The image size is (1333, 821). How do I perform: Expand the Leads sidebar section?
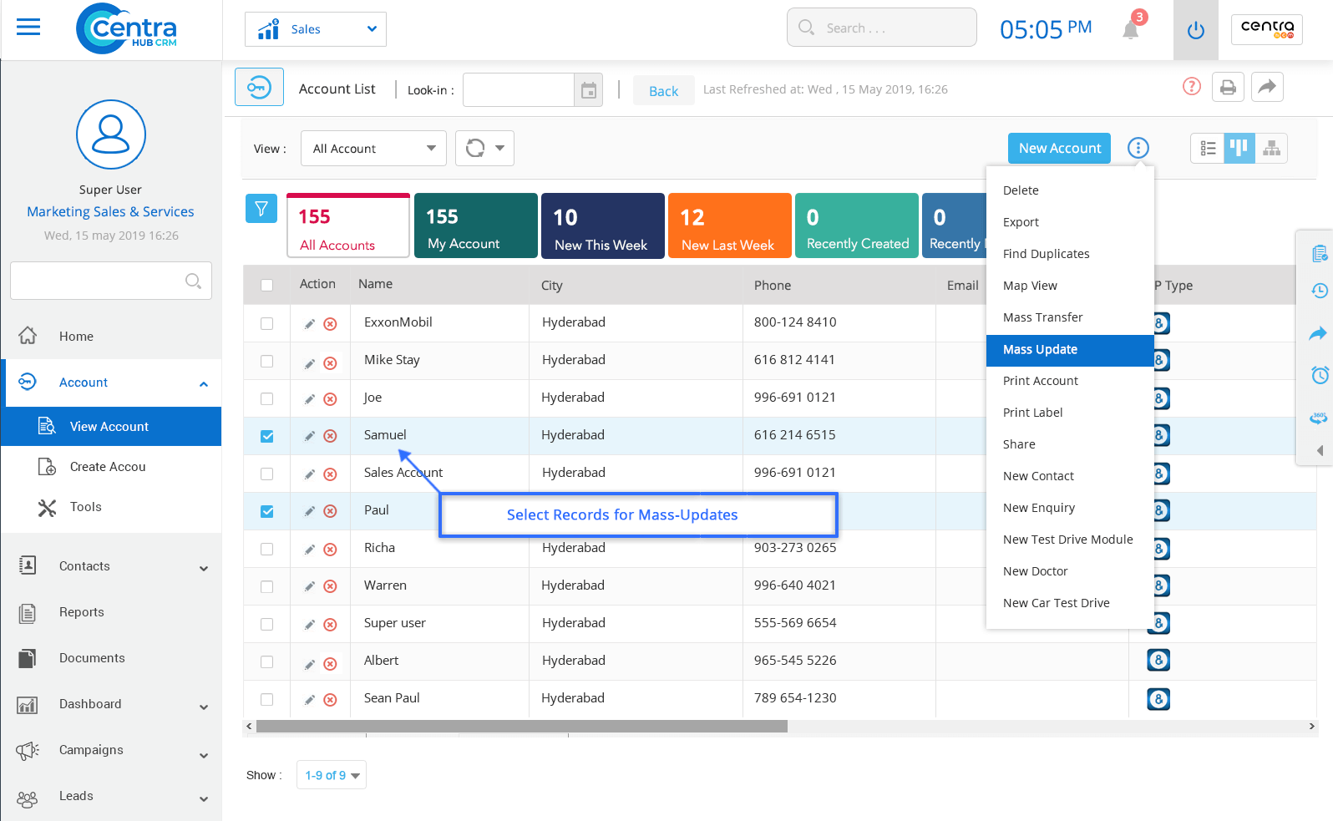pos(204,798)
